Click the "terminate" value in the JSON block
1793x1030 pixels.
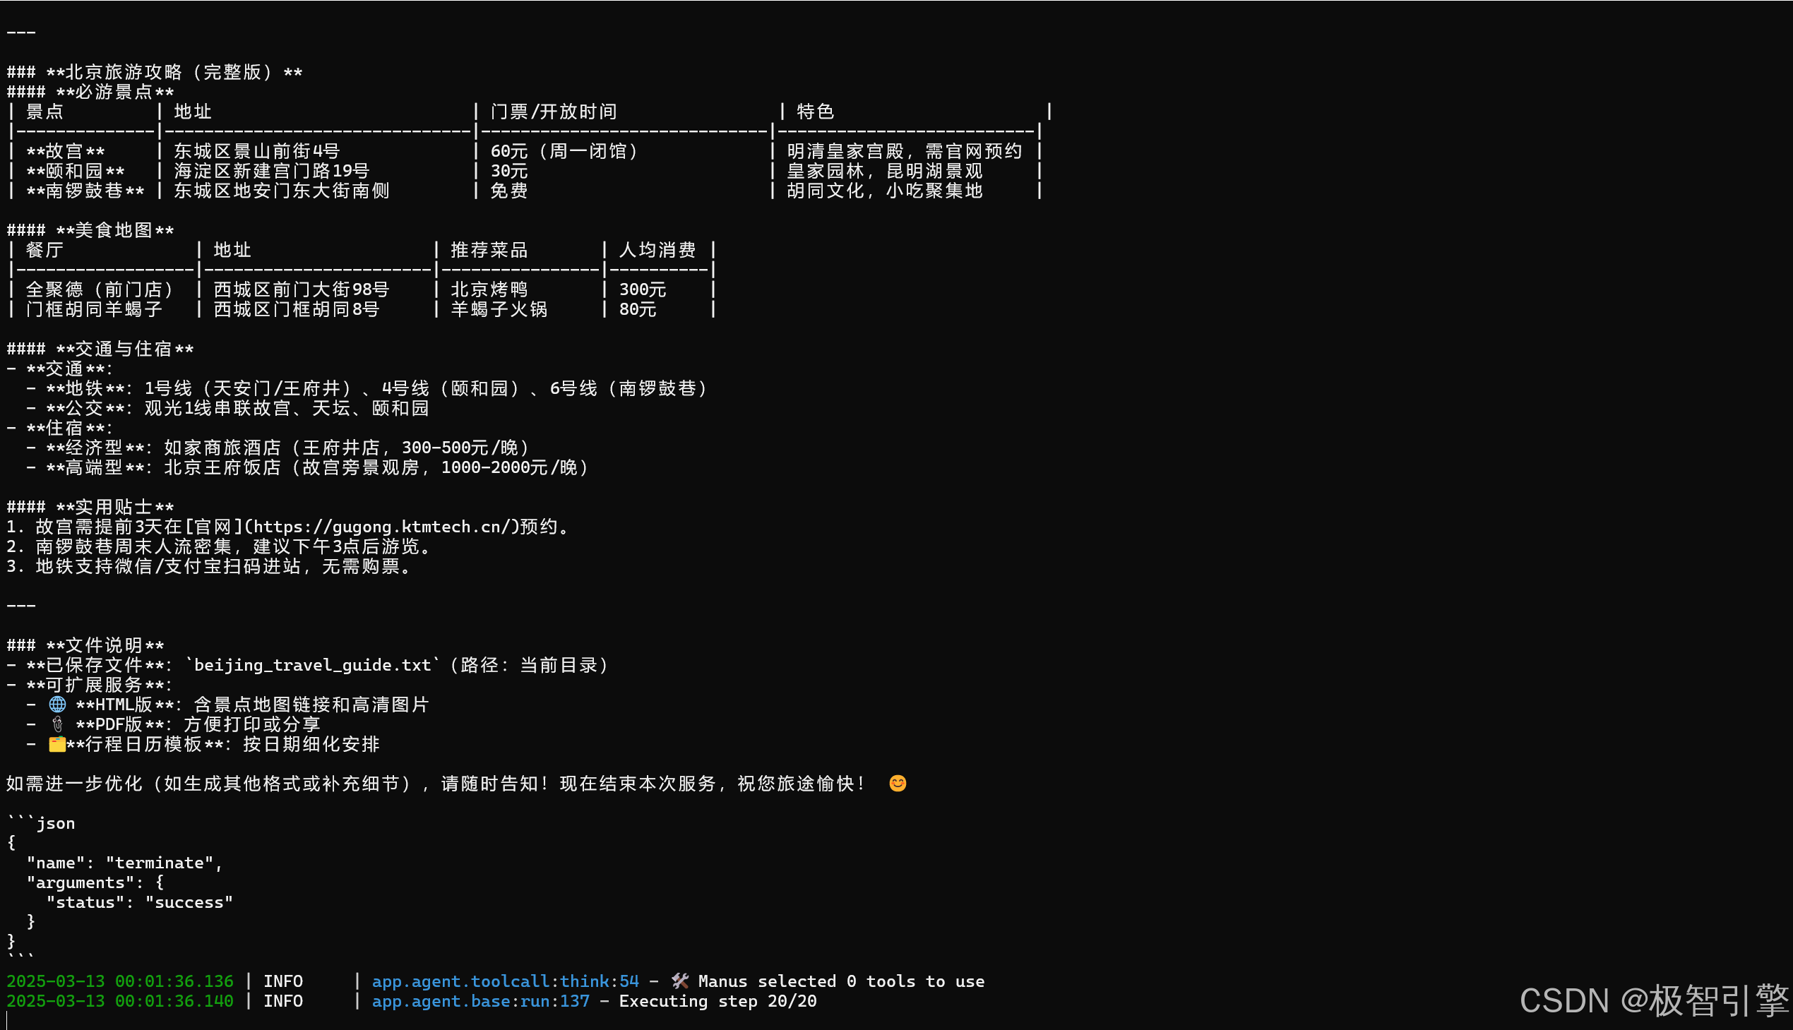(159, 863)
